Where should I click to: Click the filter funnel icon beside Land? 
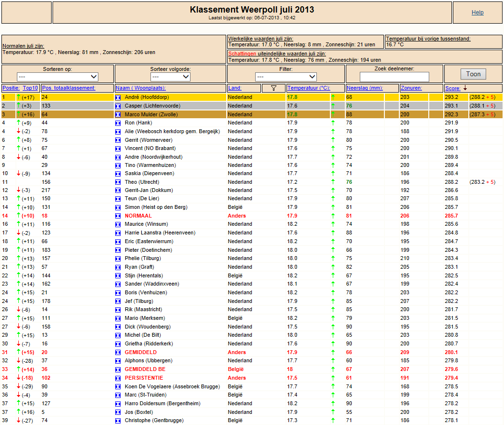[273, 88]
